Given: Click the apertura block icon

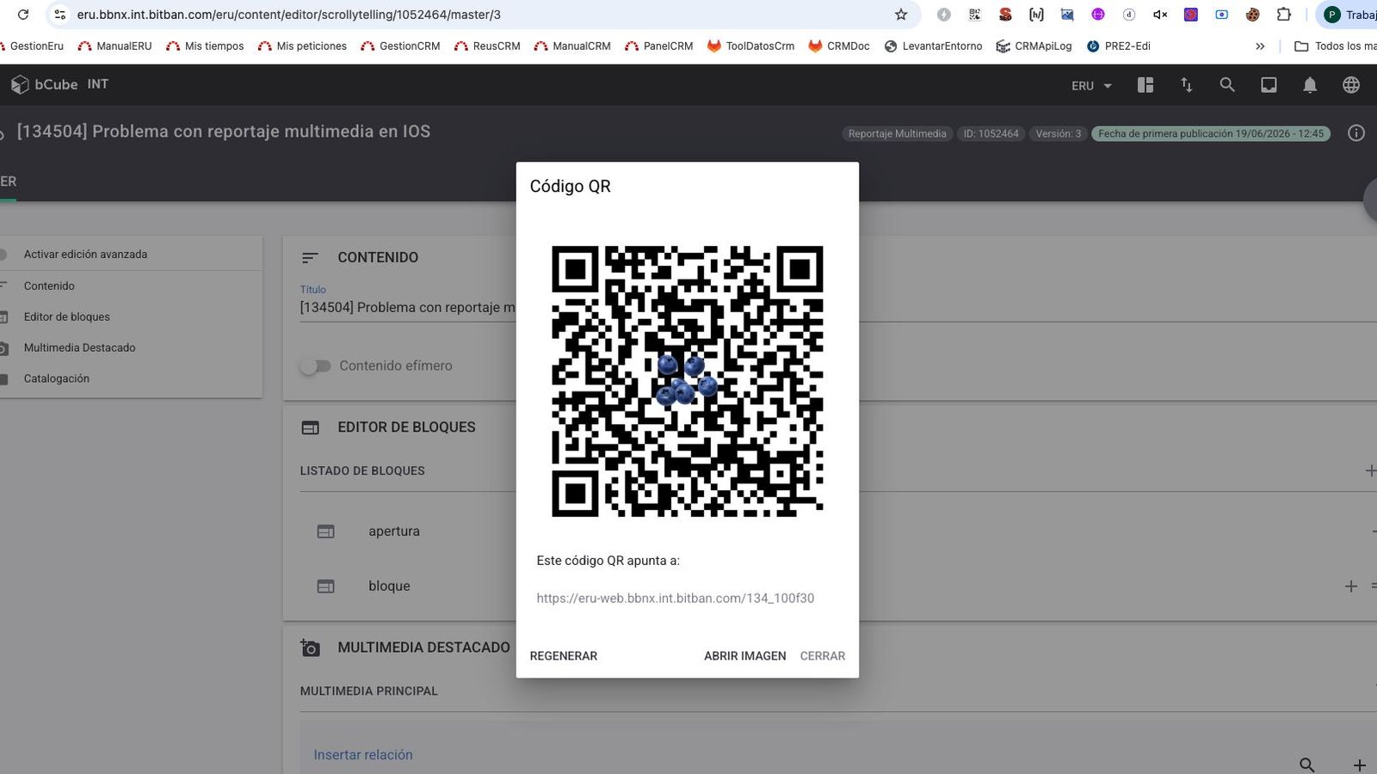Looking at the screenshot, I should (x=325, y=531).
